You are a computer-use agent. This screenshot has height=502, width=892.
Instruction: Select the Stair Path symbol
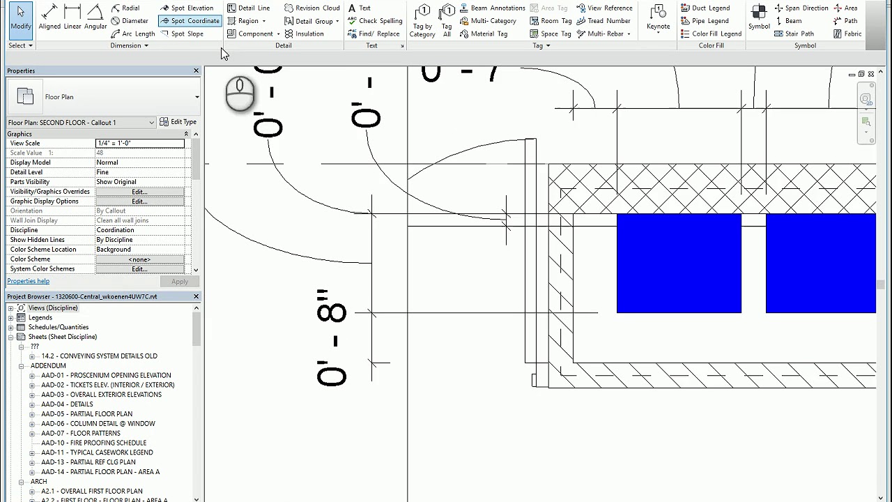(x=794, y=33)
